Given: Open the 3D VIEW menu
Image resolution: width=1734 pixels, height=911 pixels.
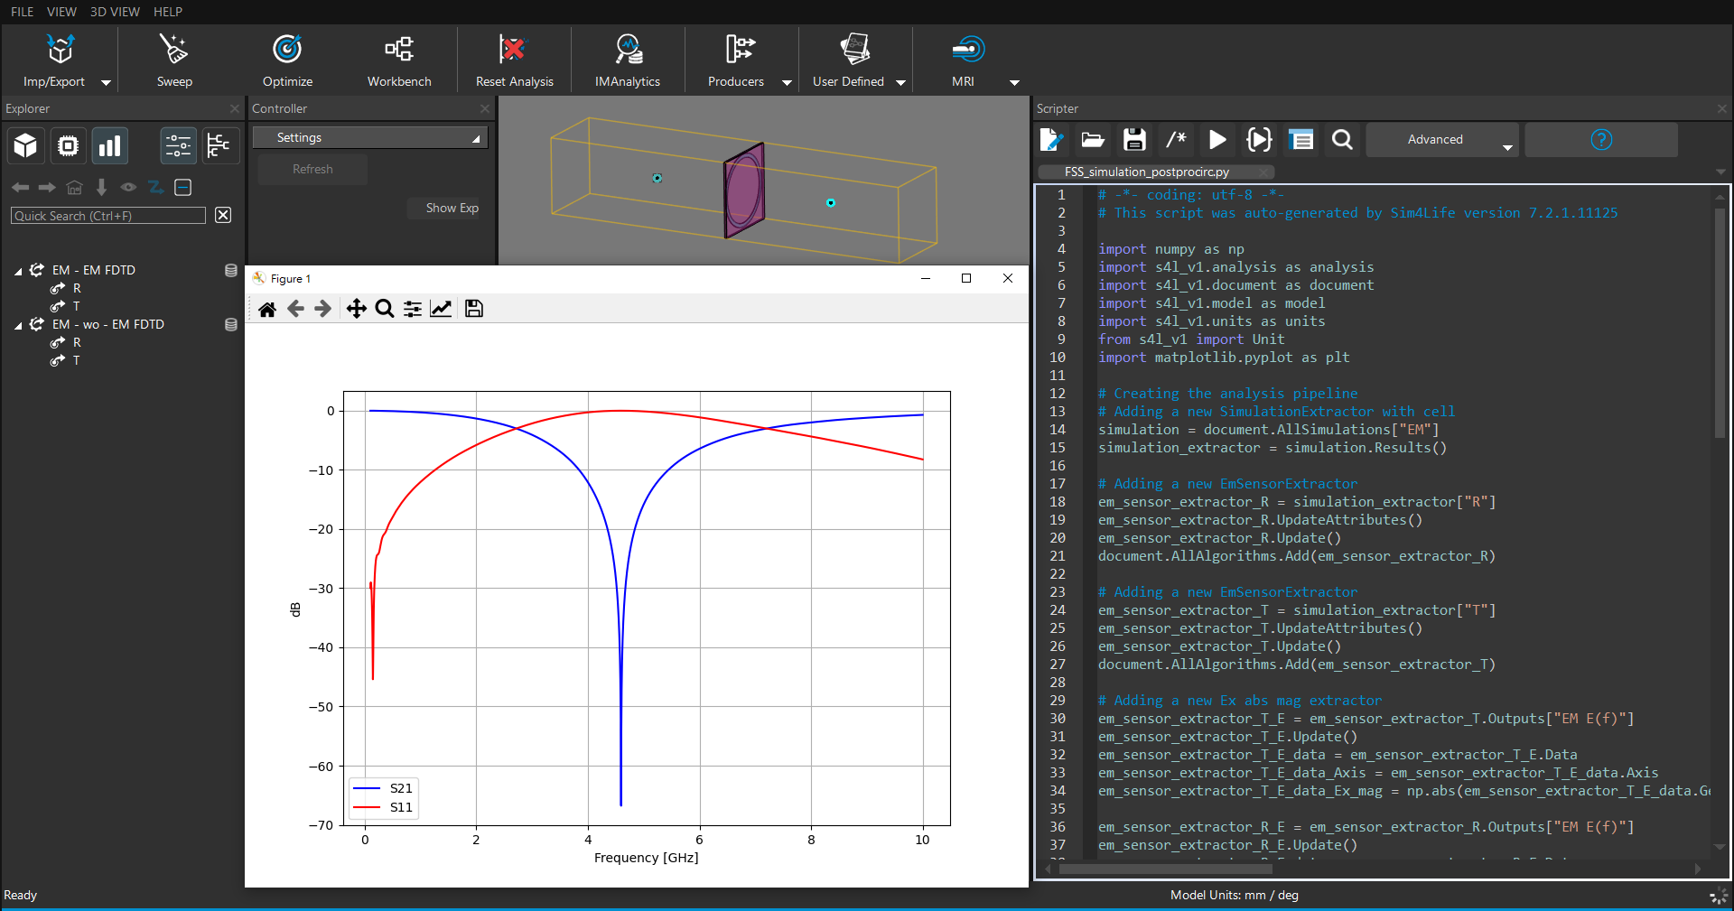Looking at the screenshot, I should (115, 12).
